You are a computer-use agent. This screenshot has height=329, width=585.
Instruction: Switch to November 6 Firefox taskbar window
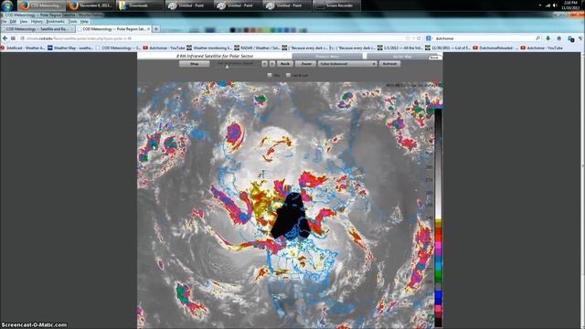pyautogui.click(x=90, y=5)
